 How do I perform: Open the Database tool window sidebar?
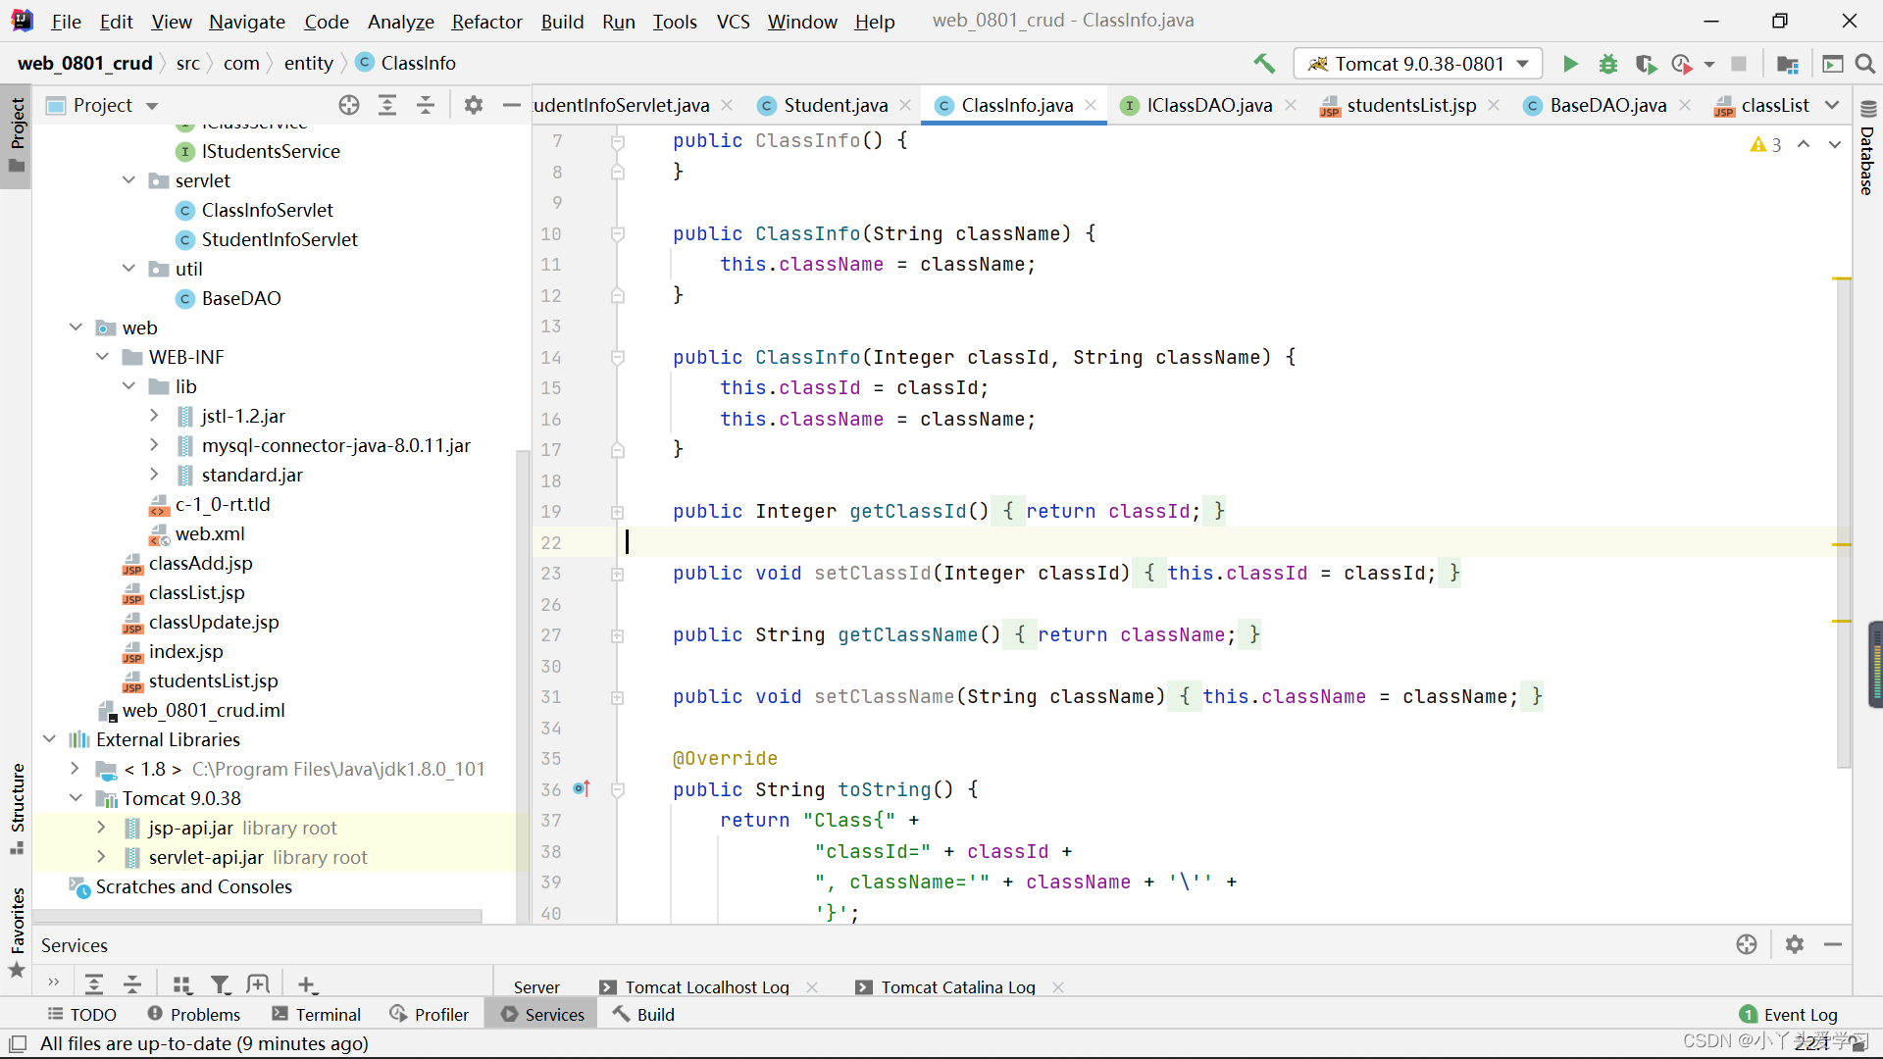pos(1867,147)
